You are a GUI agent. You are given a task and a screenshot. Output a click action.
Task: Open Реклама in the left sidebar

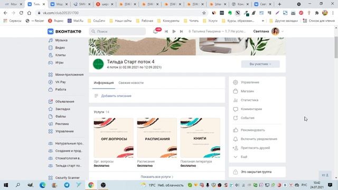[x=59, y=124]
